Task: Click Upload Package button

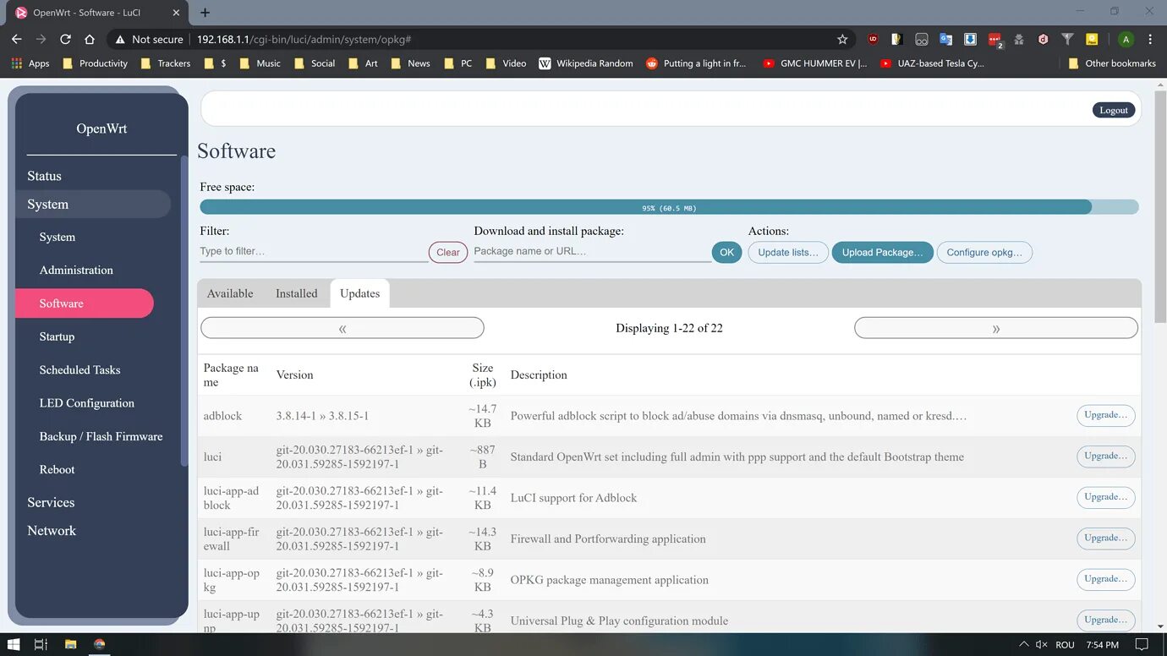Action: tap(883, 252)
